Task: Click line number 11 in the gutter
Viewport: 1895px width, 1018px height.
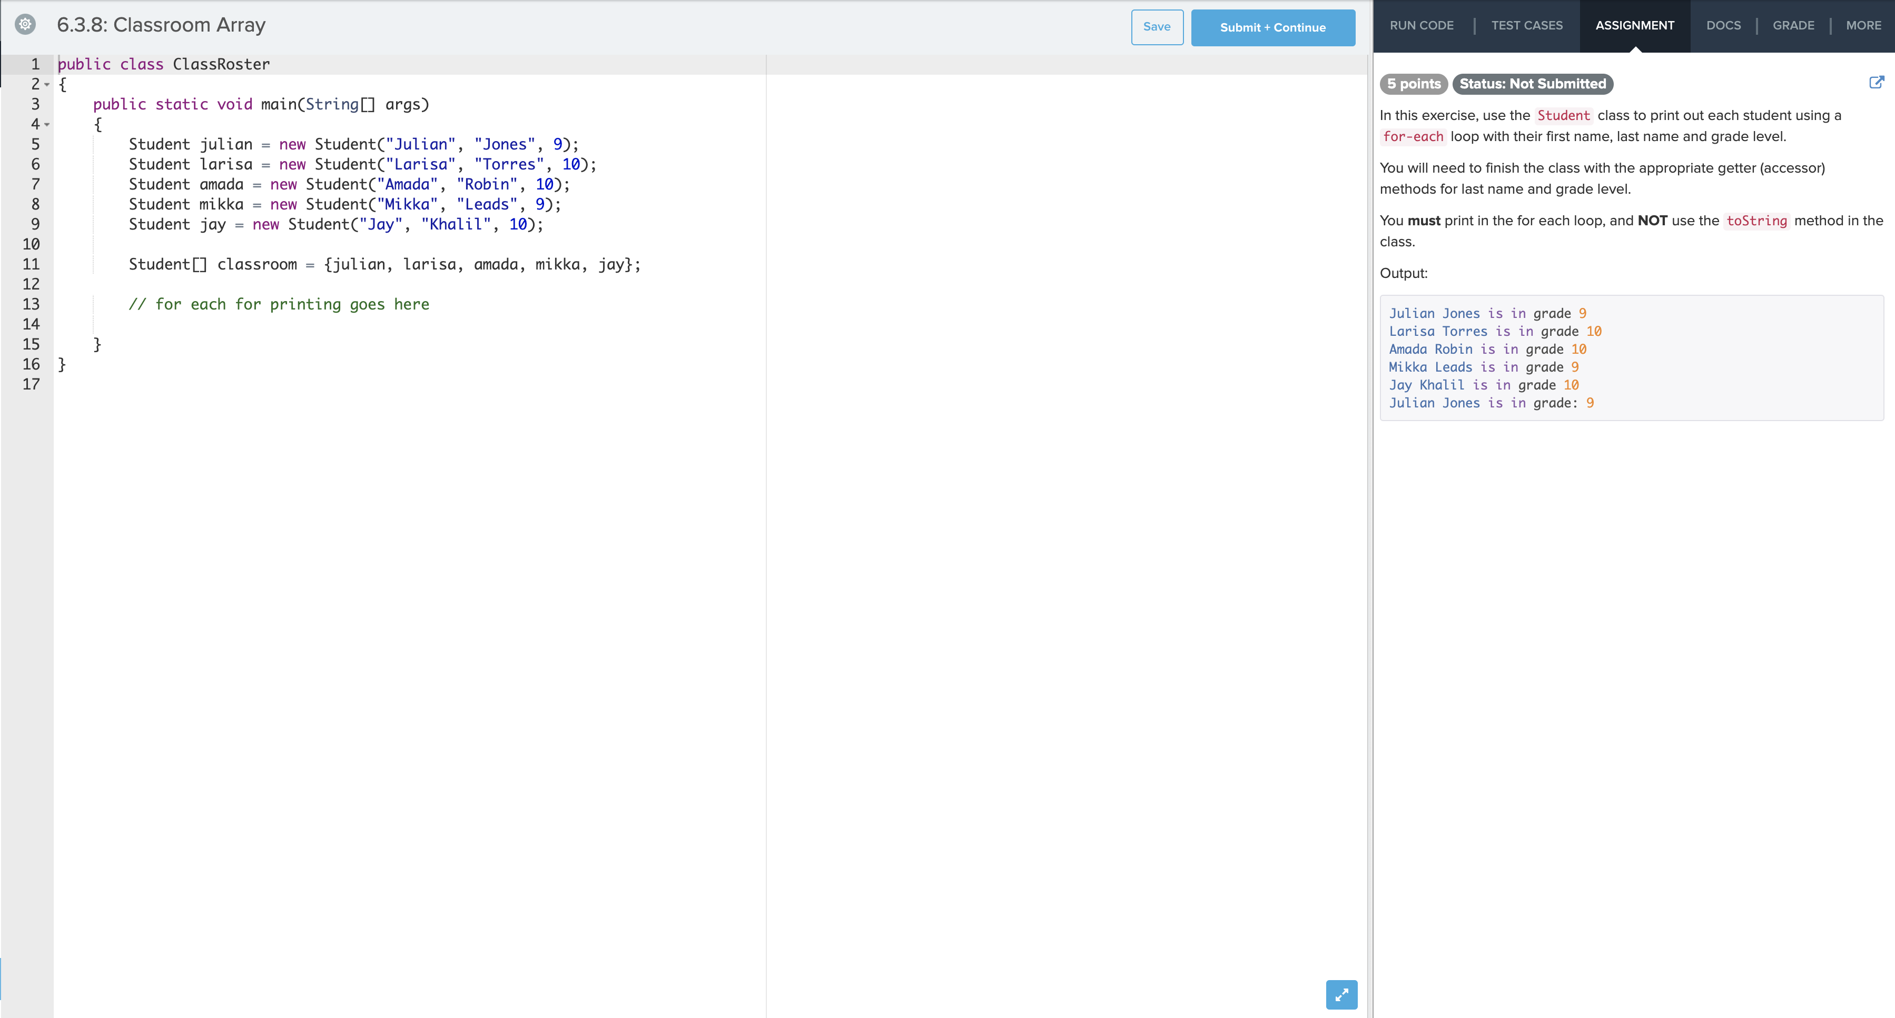Action: point(31,264)
